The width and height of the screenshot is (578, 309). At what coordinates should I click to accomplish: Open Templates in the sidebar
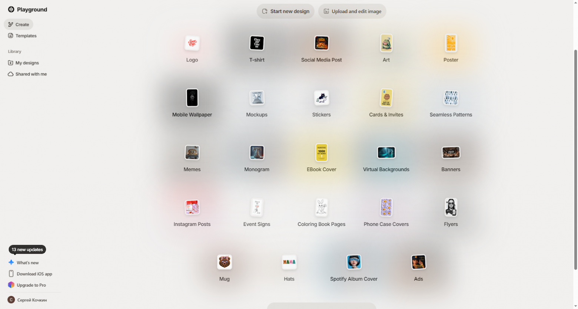click(x=22, y=36)
